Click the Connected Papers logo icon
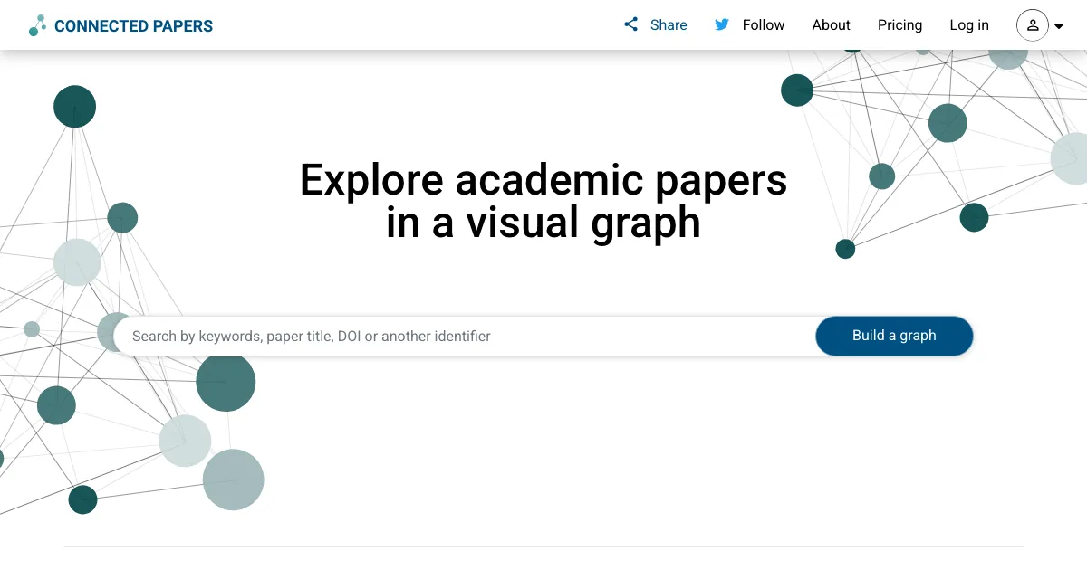This screenshot has height=570, width=1087. tap(37, 25)
